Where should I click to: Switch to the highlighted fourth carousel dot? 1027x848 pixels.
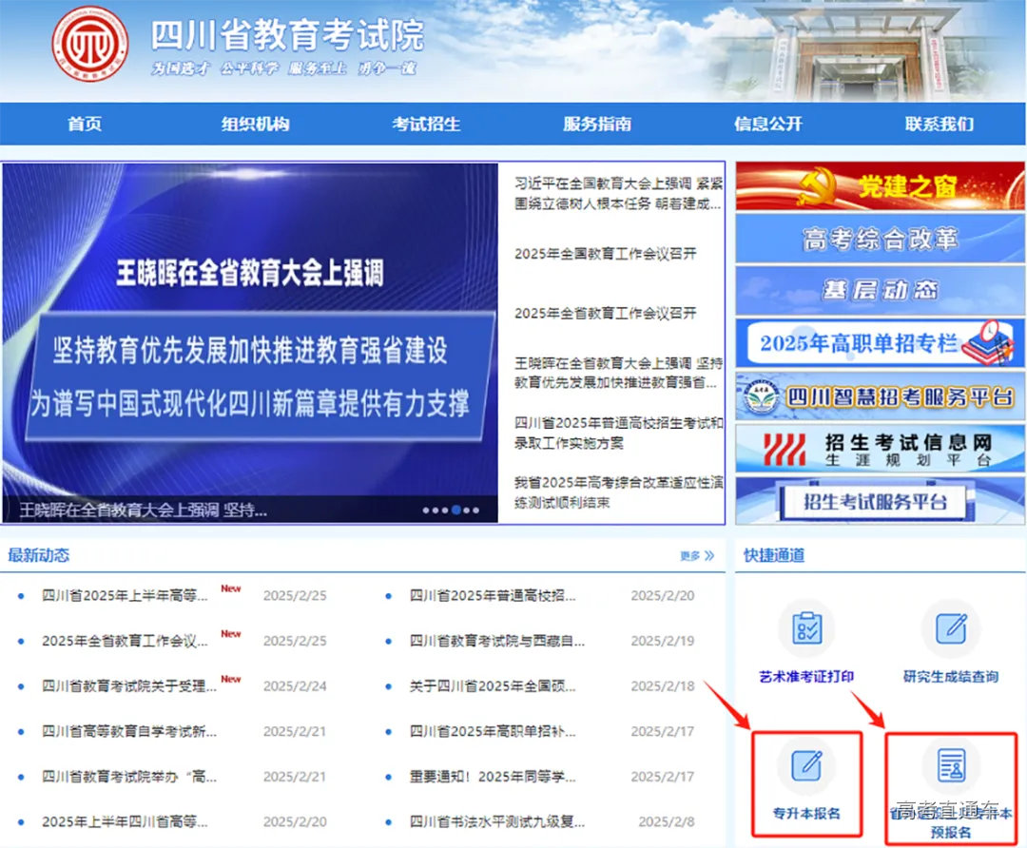455,510
